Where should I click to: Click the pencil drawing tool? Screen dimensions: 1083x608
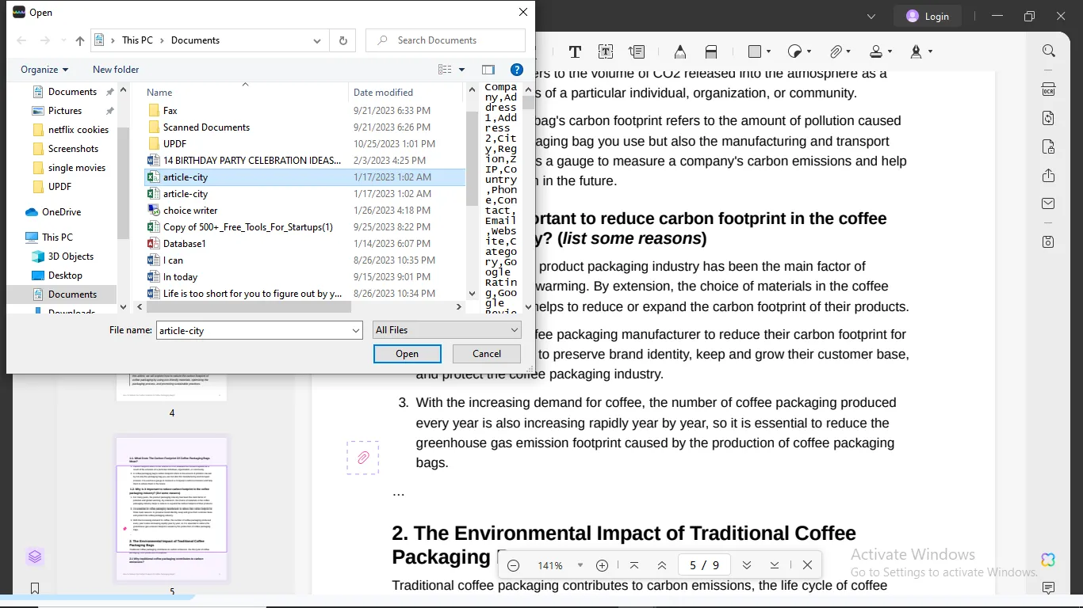(679, 51)
